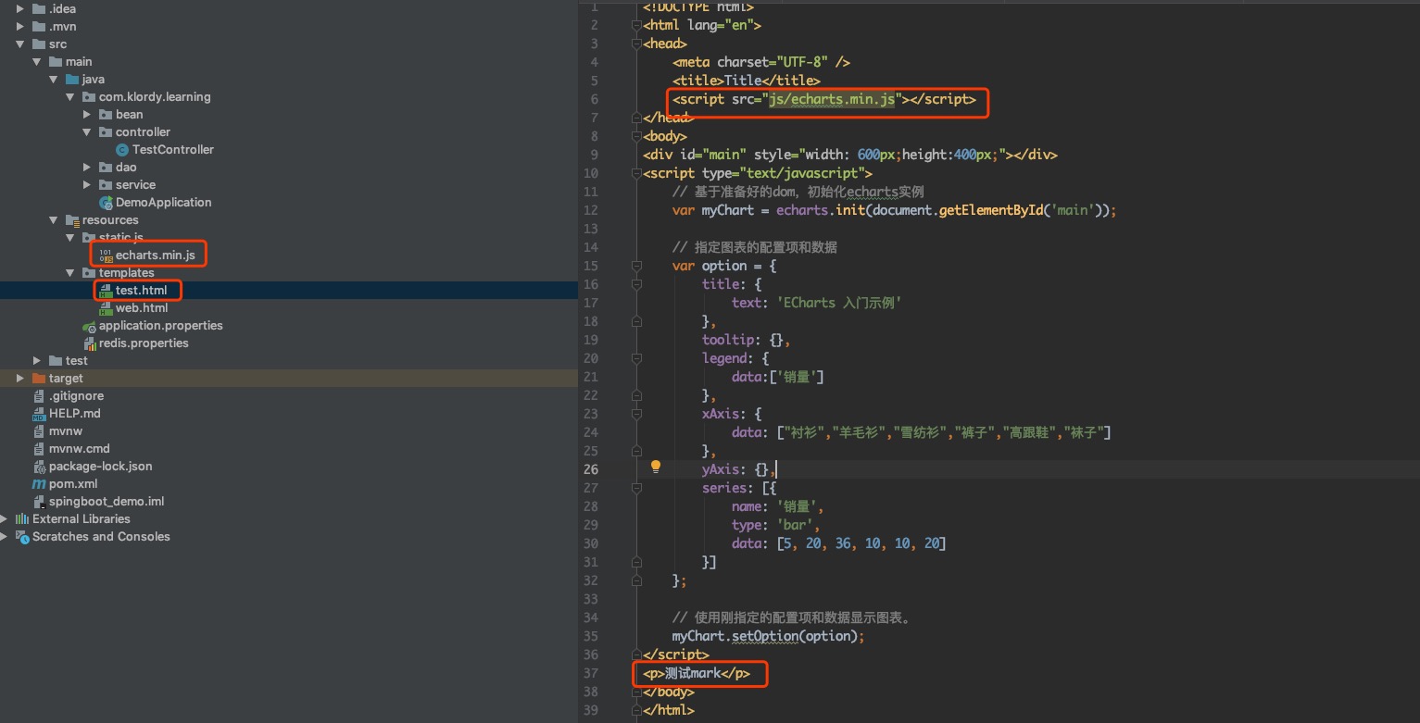This screenshot has width=1420, height=723.
Task: Click the <p>测试mark</p> line
Action: point(697,673)
